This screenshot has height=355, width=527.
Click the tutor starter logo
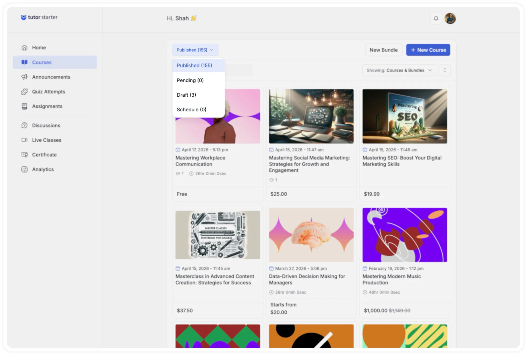[x=39, y=17]
